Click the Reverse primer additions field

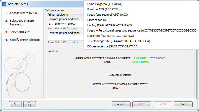(x=66, y=38)
